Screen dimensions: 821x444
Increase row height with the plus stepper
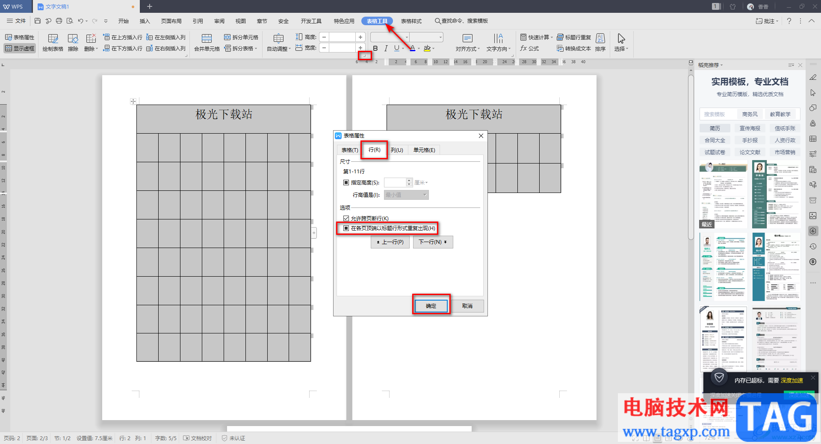tap(360, 37)
